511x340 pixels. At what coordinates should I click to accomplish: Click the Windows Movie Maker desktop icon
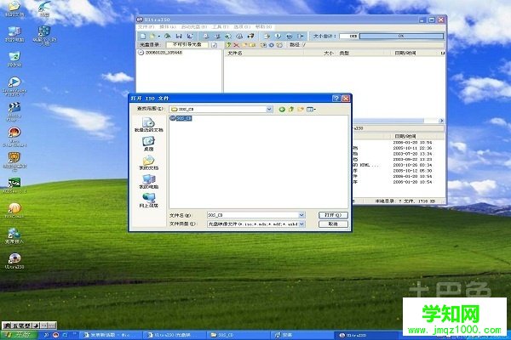(x=14, y=111)
